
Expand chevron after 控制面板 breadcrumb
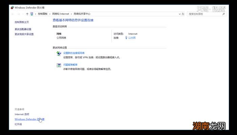[x=50, y=14]
